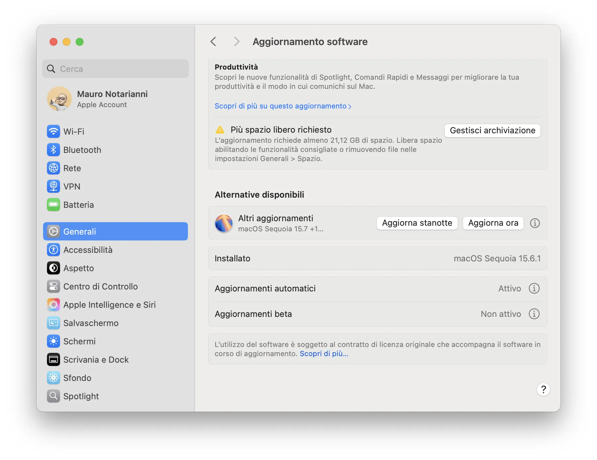
Task: Click Aggiorna ora to update immediately
Action: (x=493, y=223)
